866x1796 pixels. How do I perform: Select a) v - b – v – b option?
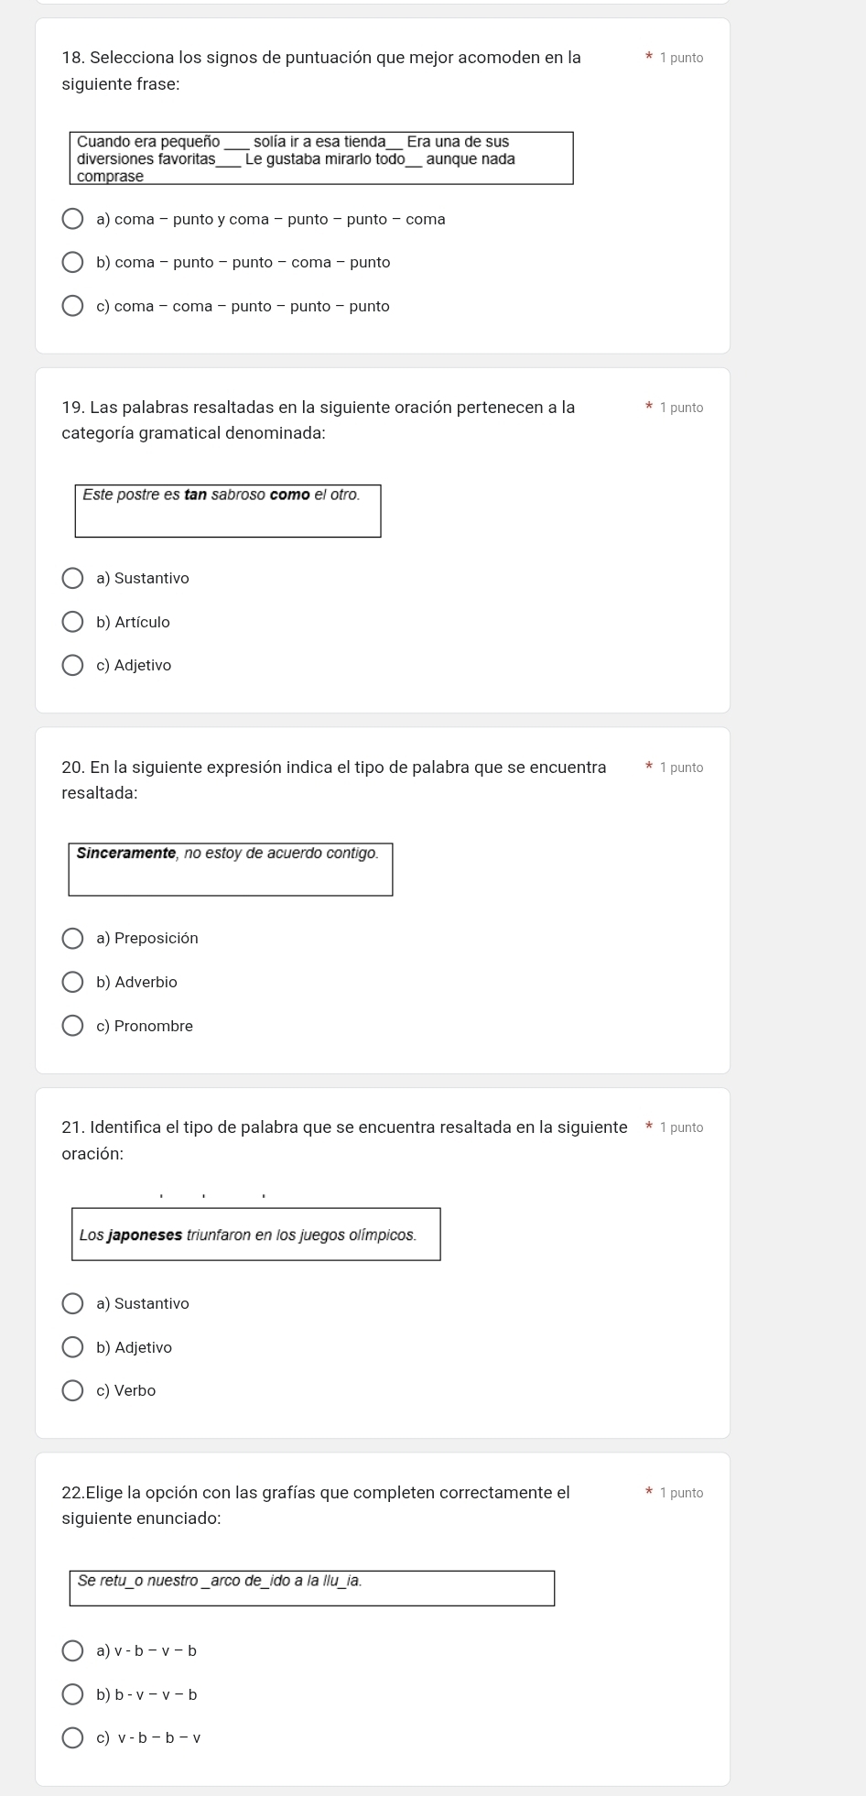[72, 1650]
